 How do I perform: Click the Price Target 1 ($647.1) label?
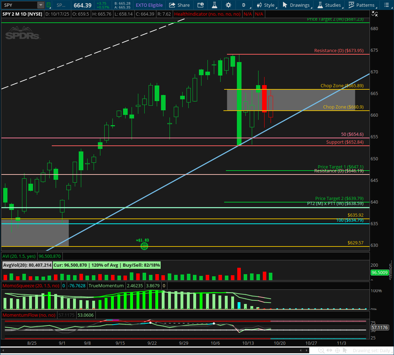point(340,167)
